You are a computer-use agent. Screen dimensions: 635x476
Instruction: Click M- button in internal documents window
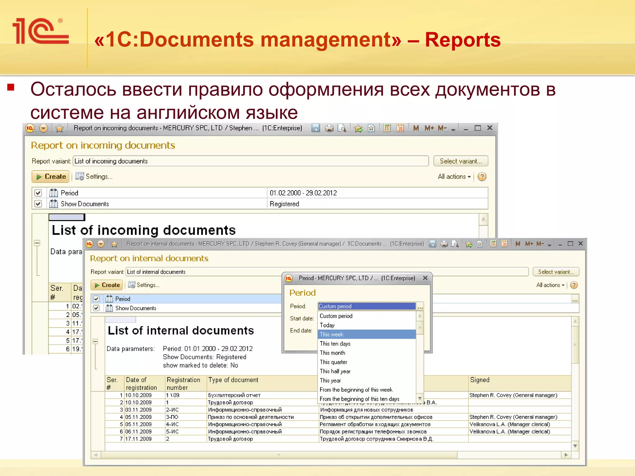point(540,244)
